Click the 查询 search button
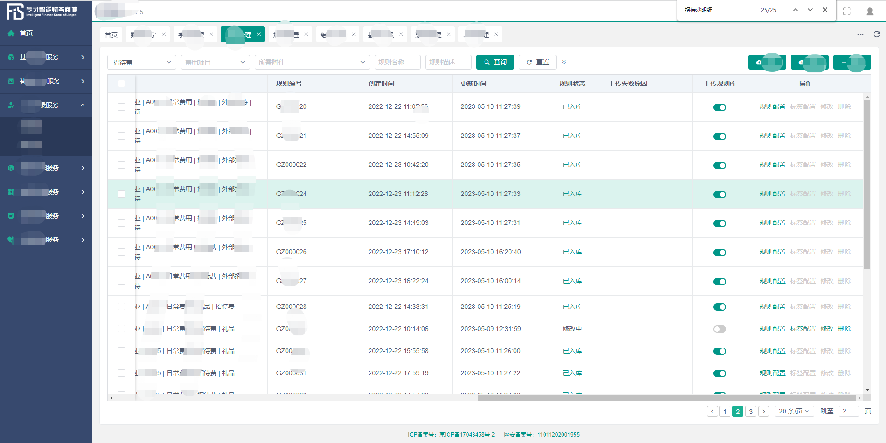Viewport: 886px width, 443px height. click(x=495, y=62)
